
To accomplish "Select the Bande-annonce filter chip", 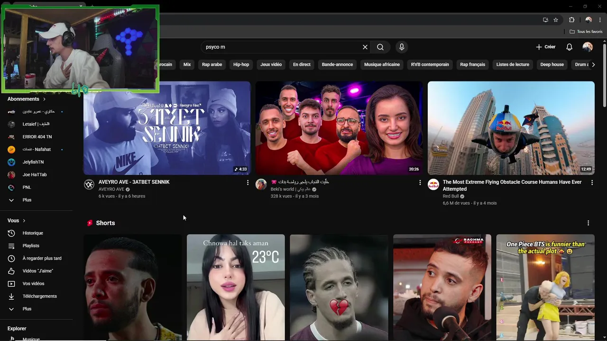I will tap(337, 64).
